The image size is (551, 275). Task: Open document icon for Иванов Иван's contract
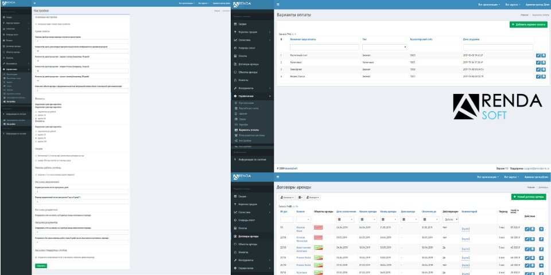[532, 229]
